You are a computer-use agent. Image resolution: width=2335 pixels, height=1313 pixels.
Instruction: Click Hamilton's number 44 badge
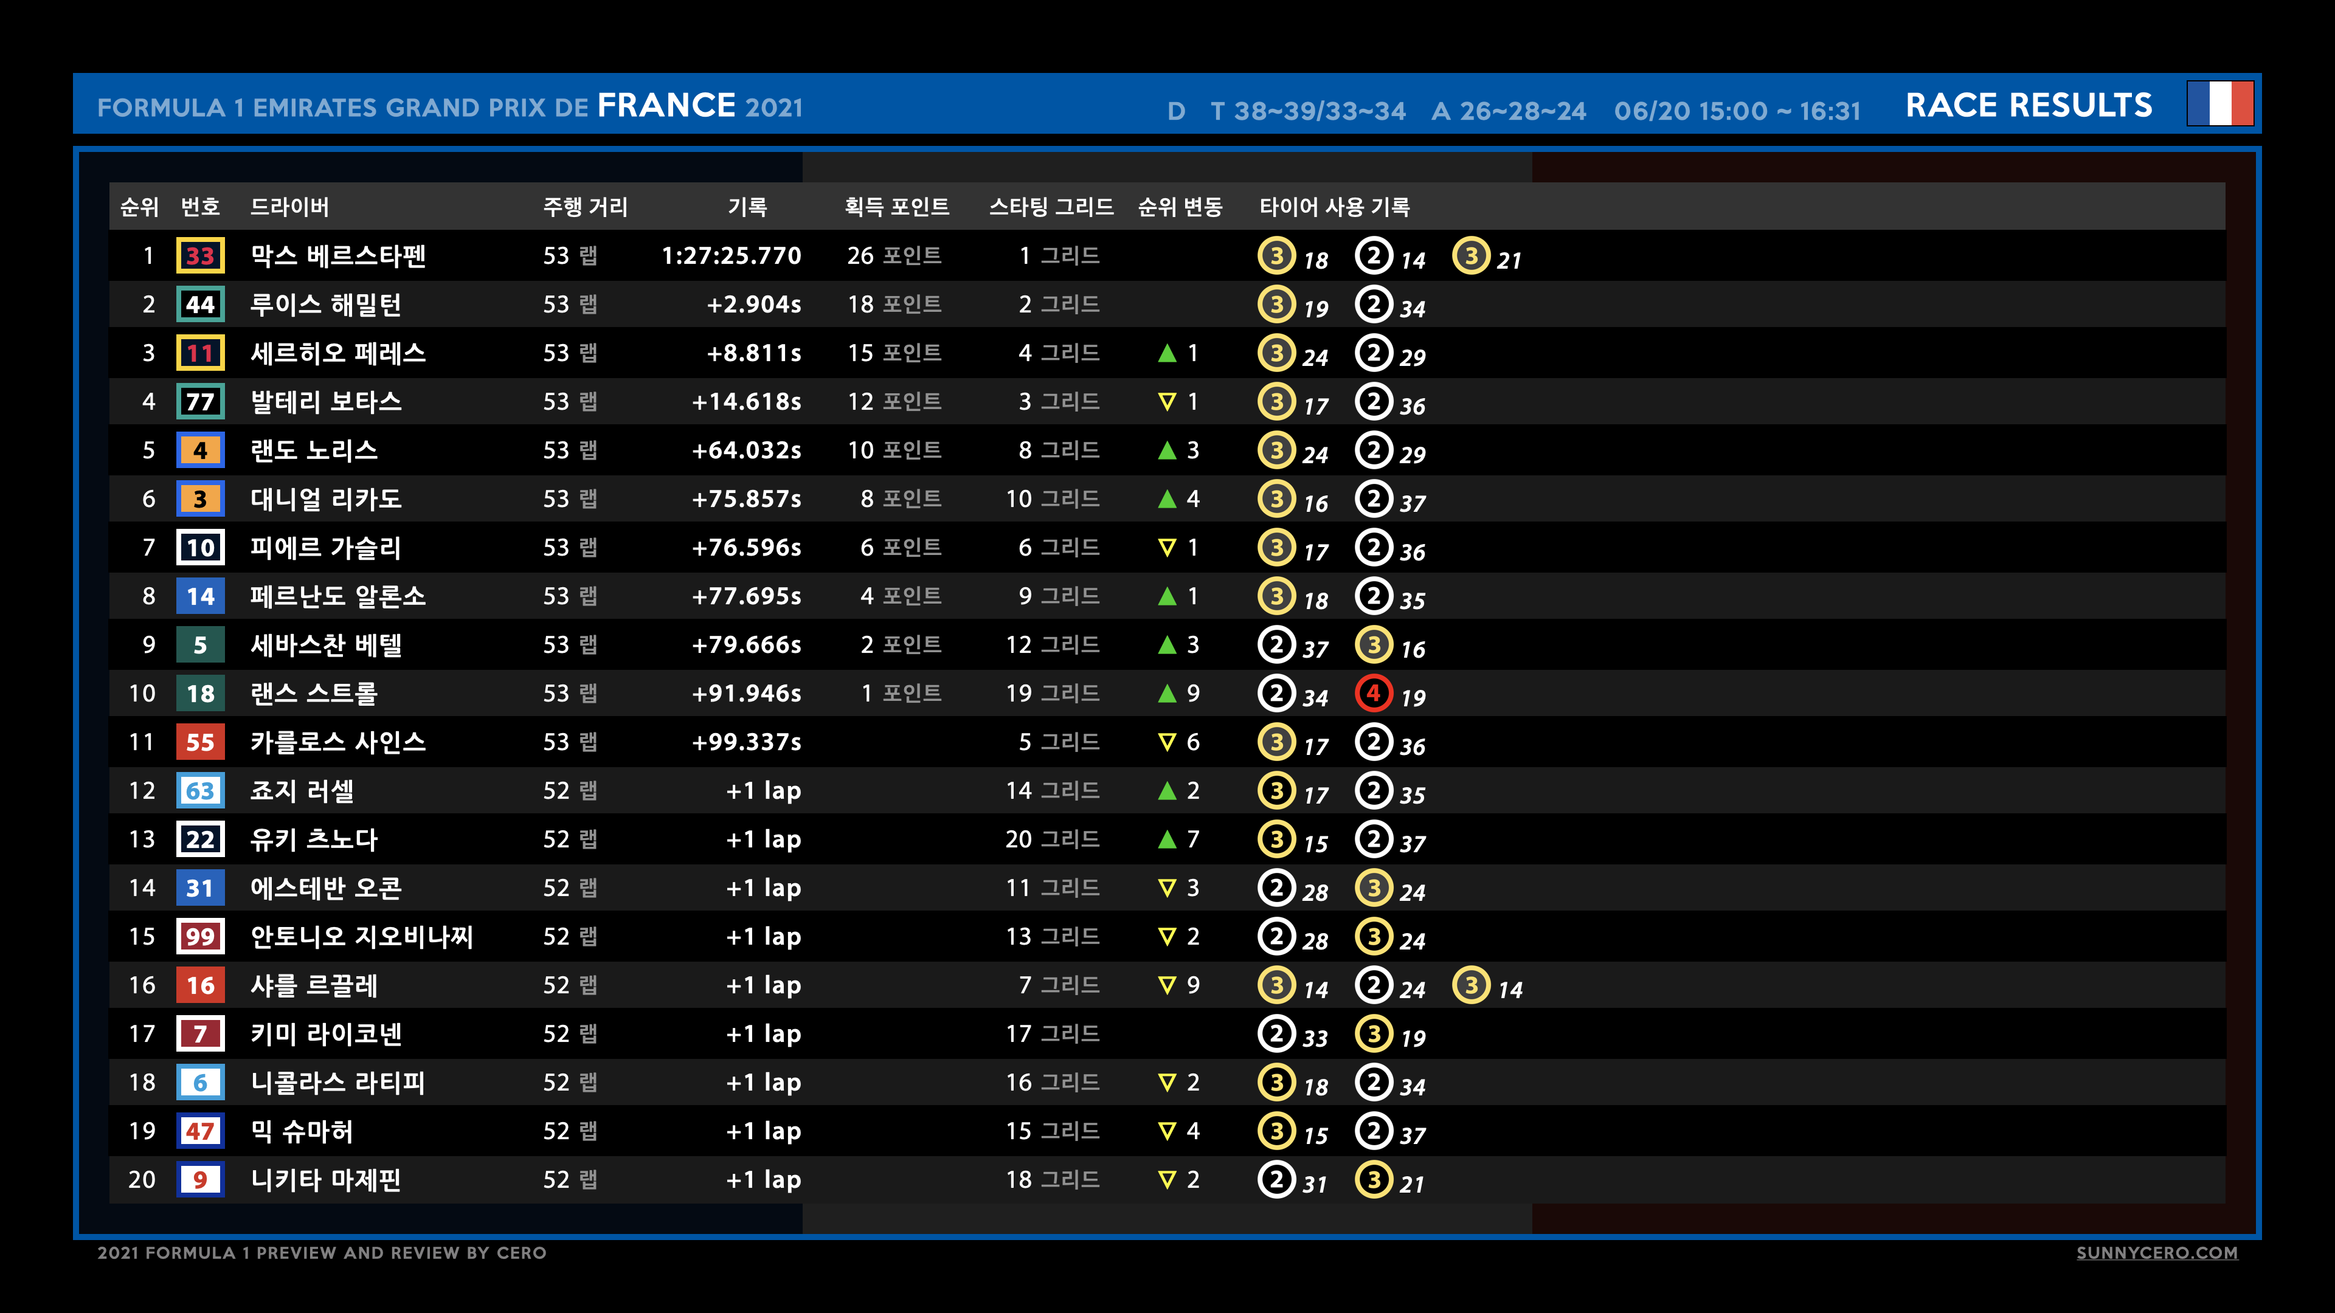click(x=200, y=305)
